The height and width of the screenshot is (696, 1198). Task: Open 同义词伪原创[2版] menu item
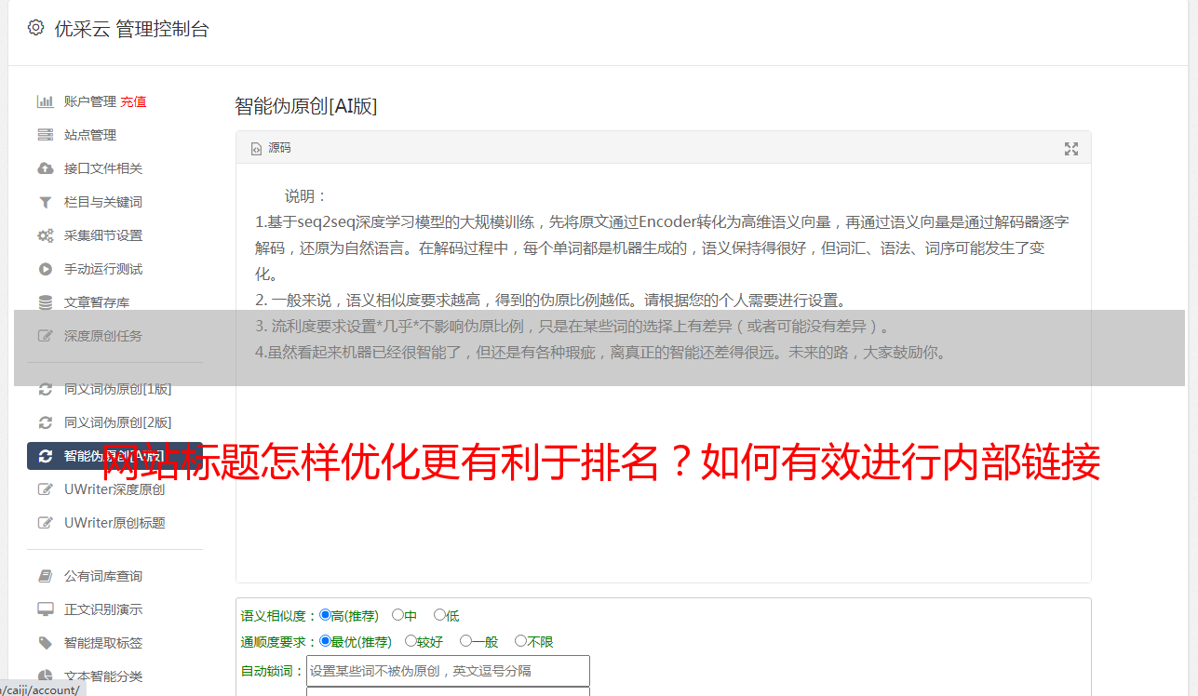tap(115, 422)
